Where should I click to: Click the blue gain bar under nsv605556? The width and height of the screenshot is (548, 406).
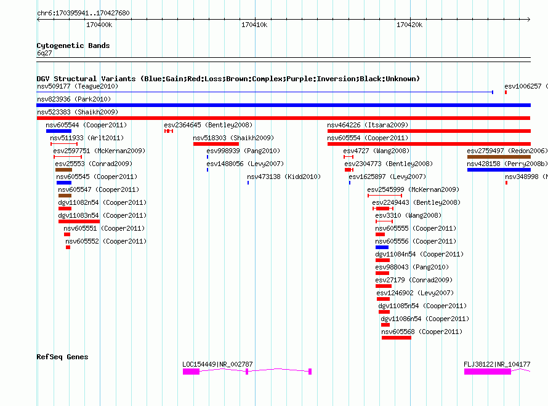tap(382, 247)
